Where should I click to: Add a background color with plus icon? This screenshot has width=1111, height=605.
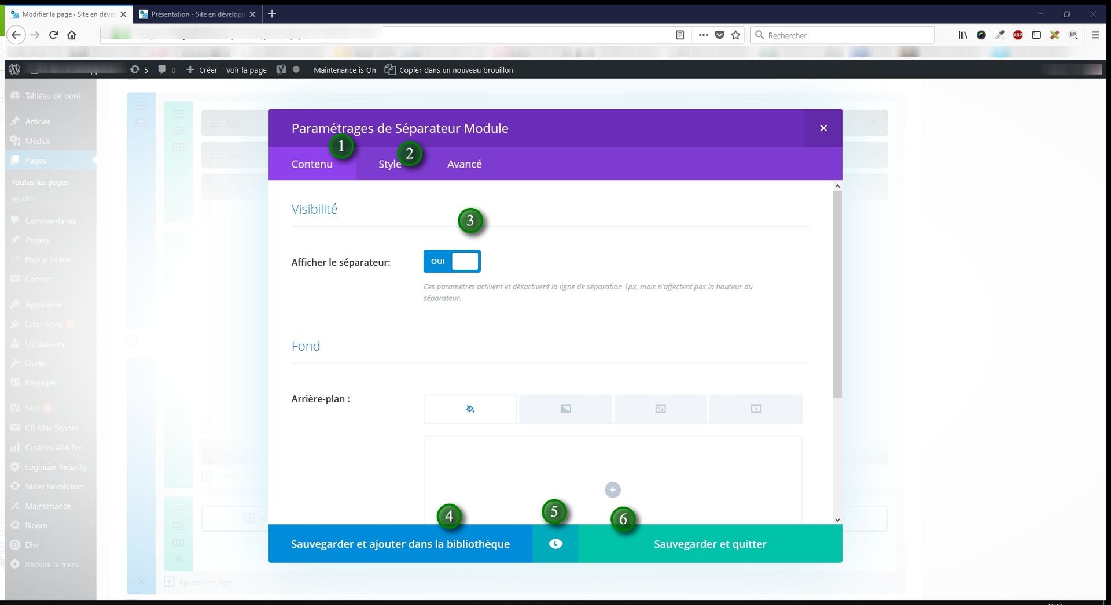pyautogui.click(x=612, y=490)
